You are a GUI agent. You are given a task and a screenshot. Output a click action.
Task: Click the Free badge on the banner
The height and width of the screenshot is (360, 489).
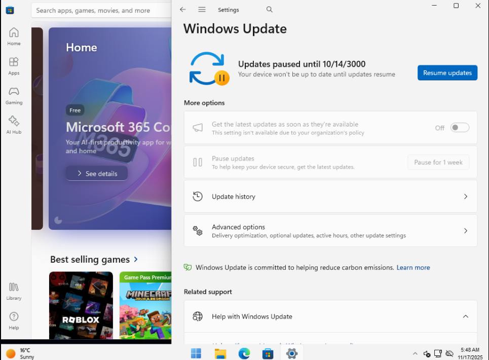[x=75, y=110]
